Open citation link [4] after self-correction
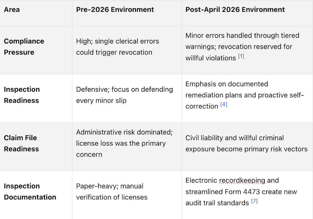 tap(224, 105)
